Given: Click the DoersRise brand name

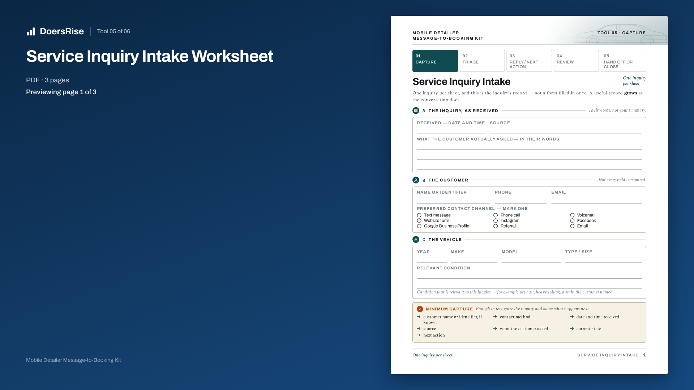Looking at the screenshot, I should pos(62,31).
